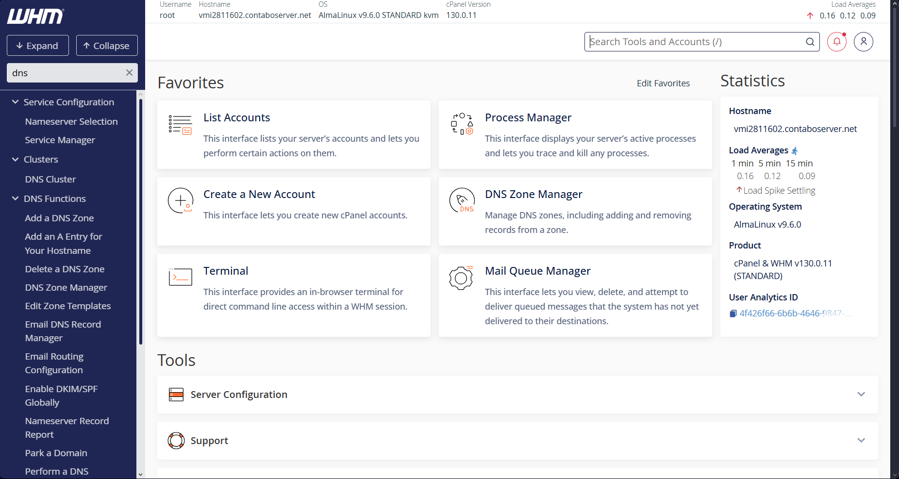The height and width of the screenshot is (479, 899).
Task: Click the Support lifebuoy icon
Action: coord(176,441)
